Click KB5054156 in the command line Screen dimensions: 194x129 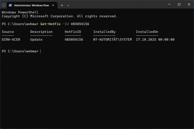coord(80,24)
